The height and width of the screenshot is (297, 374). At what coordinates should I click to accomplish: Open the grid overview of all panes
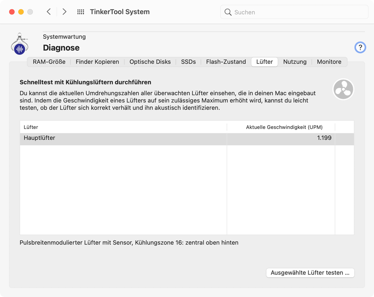click(81, 12)
